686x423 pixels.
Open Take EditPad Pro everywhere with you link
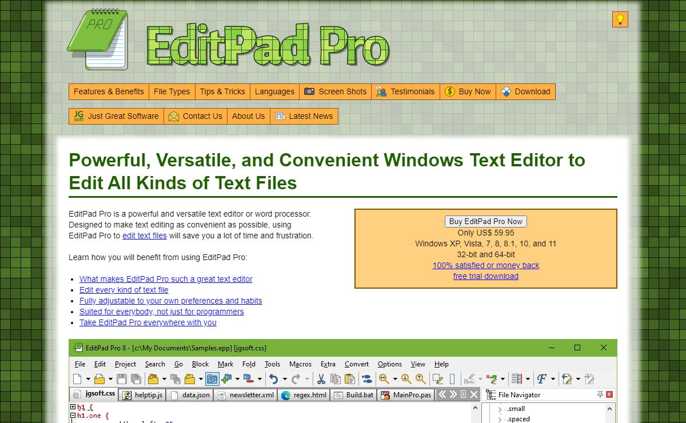tap(148, 322)
